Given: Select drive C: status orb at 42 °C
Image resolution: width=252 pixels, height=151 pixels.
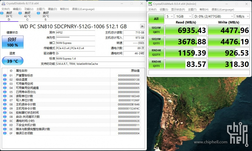Looking at the screenshot, I should pyautogui.click(x=20, y=13).
